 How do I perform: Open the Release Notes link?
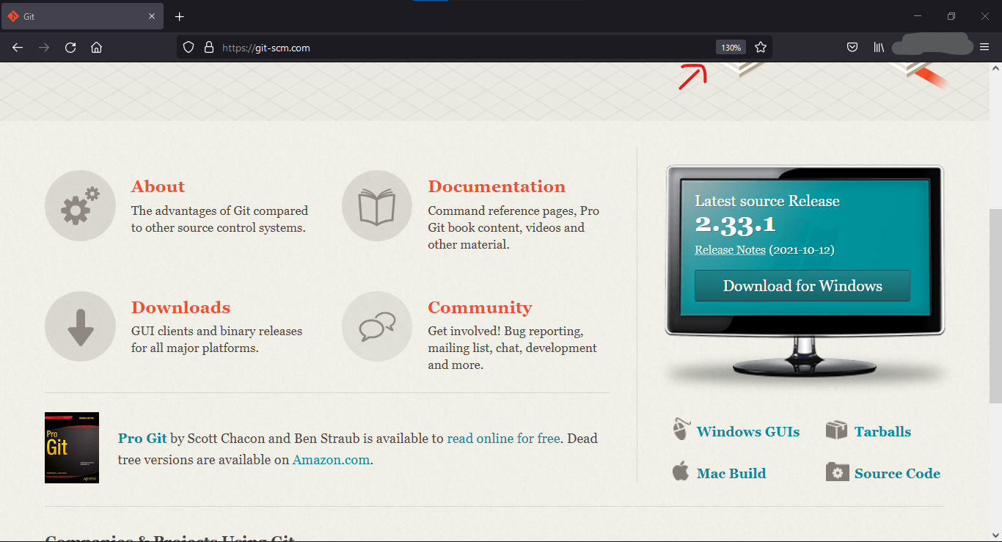click(x=730, y=249)
